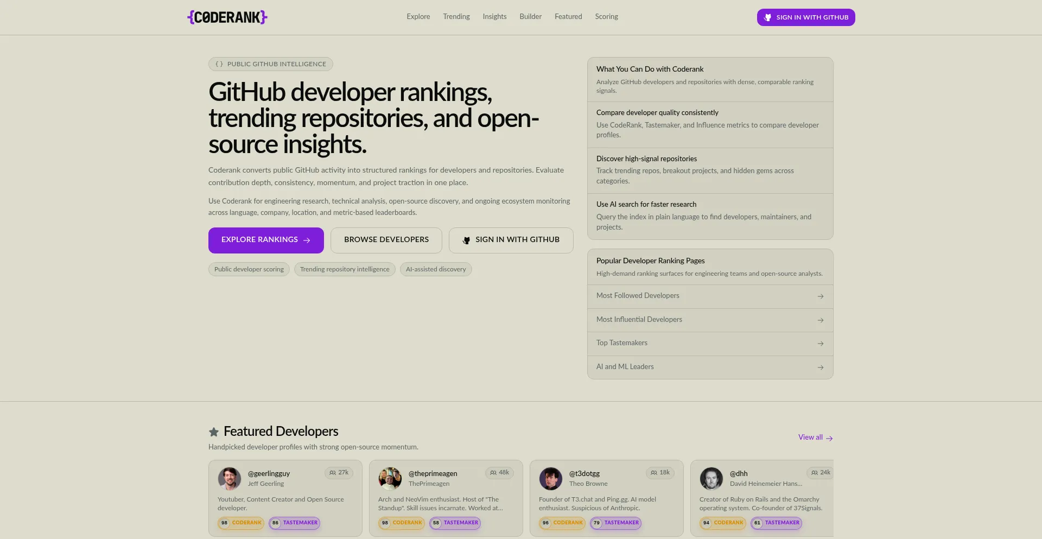Open Most Followed Developers ranking
Image resolution: width=1042 pixels, height=539 pixels.
pyautogui.click(x=710, y=296)
